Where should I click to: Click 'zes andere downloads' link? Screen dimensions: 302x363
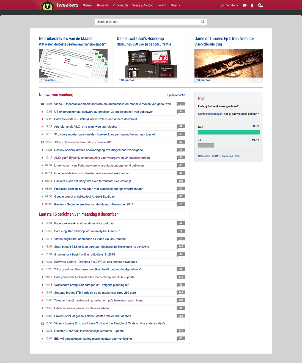coord(122,262)
